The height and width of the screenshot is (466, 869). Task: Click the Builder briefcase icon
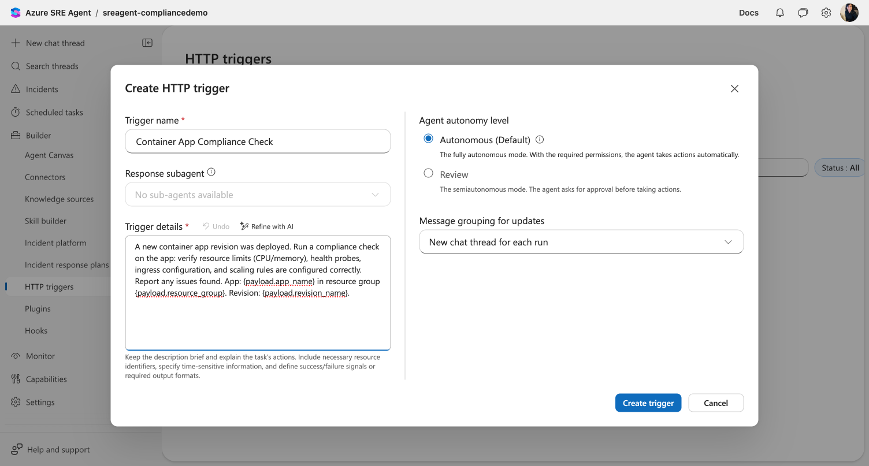coord(16,135)
